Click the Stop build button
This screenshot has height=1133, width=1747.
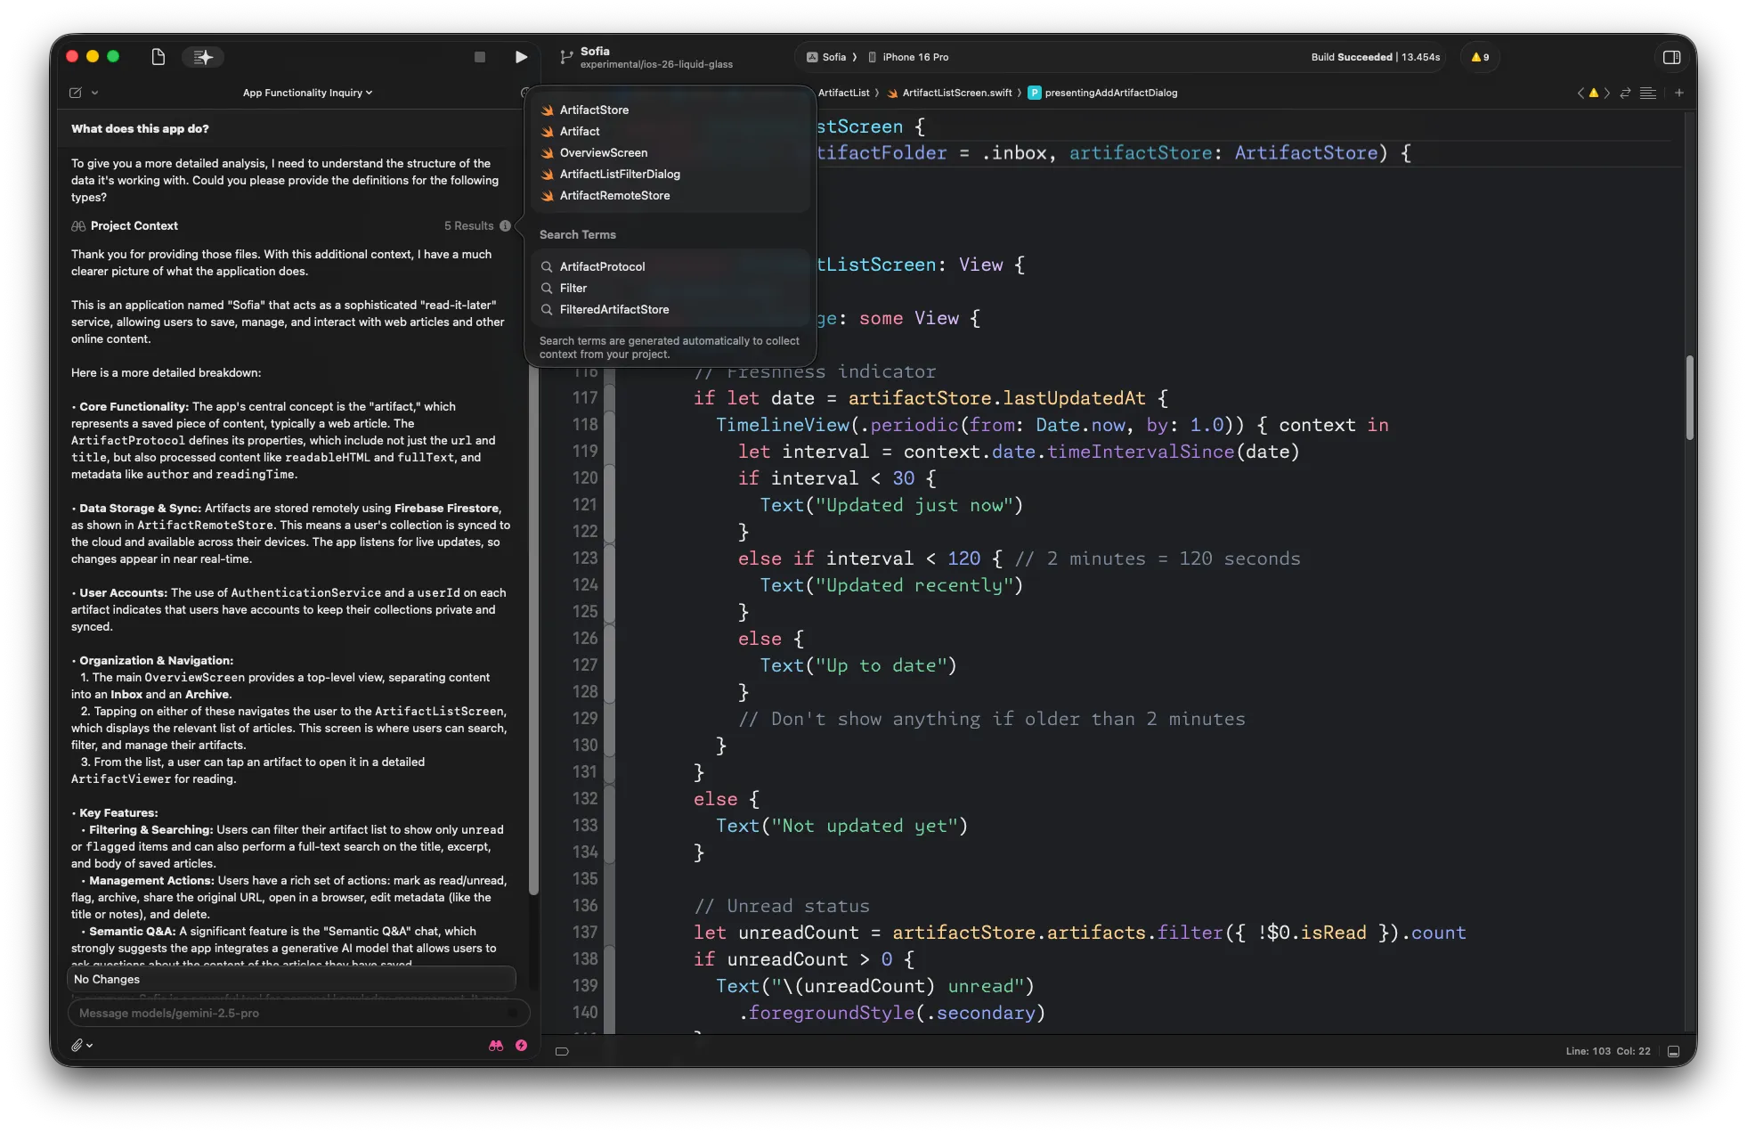point(480,57)
